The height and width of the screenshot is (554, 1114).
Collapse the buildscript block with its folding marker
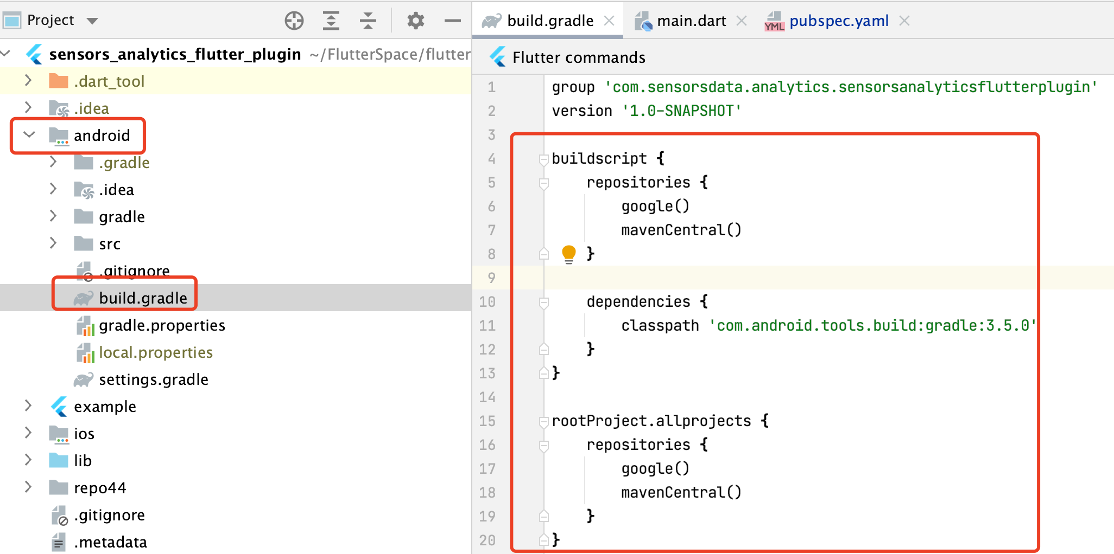tap(543, 158)
